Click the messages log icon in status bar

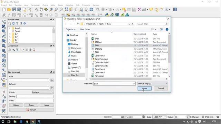coord(218,117)
